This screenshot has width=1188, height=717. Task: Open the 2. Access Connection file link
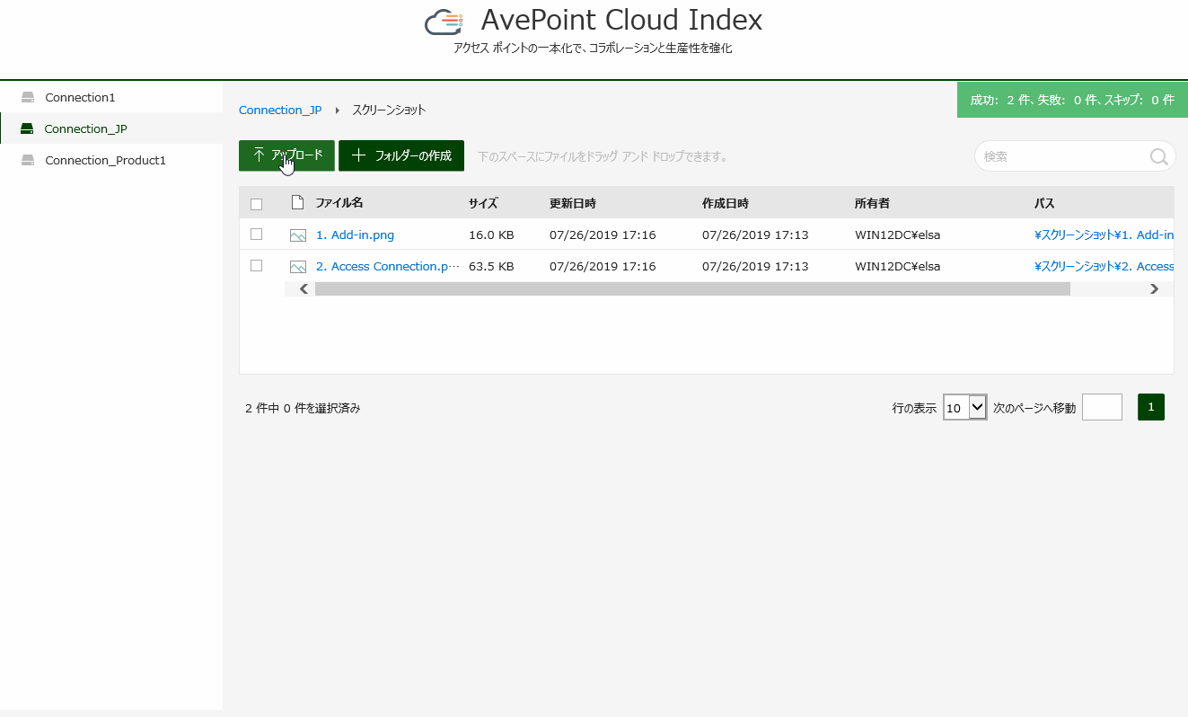click(x=387, y=267)
